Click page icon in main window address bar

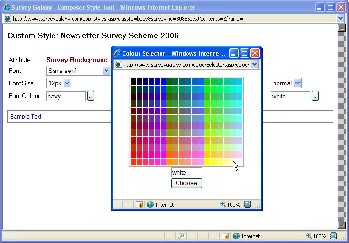point(8,19)
